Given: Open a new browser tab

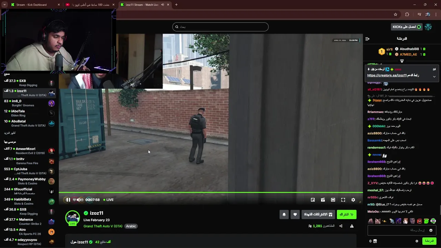Looking at the screenshot, I should click(x=176, y=5).
